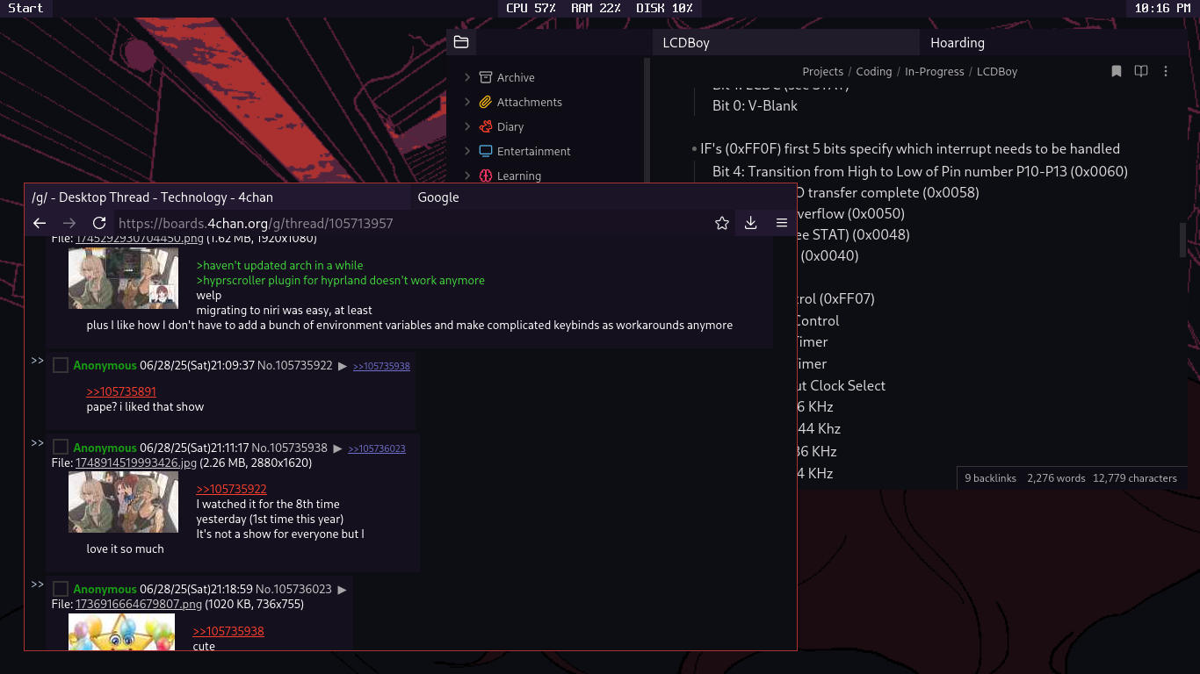
Task: Follow the backlink >>105735938 in post header
Action: point(381,366)
